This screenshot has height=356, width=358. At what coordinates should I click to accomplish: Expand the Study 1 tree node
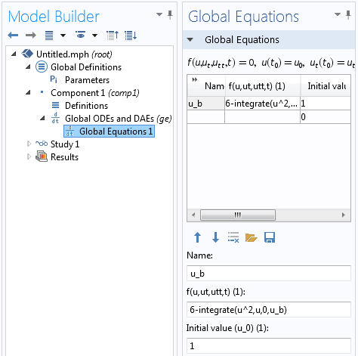[29, 144]
